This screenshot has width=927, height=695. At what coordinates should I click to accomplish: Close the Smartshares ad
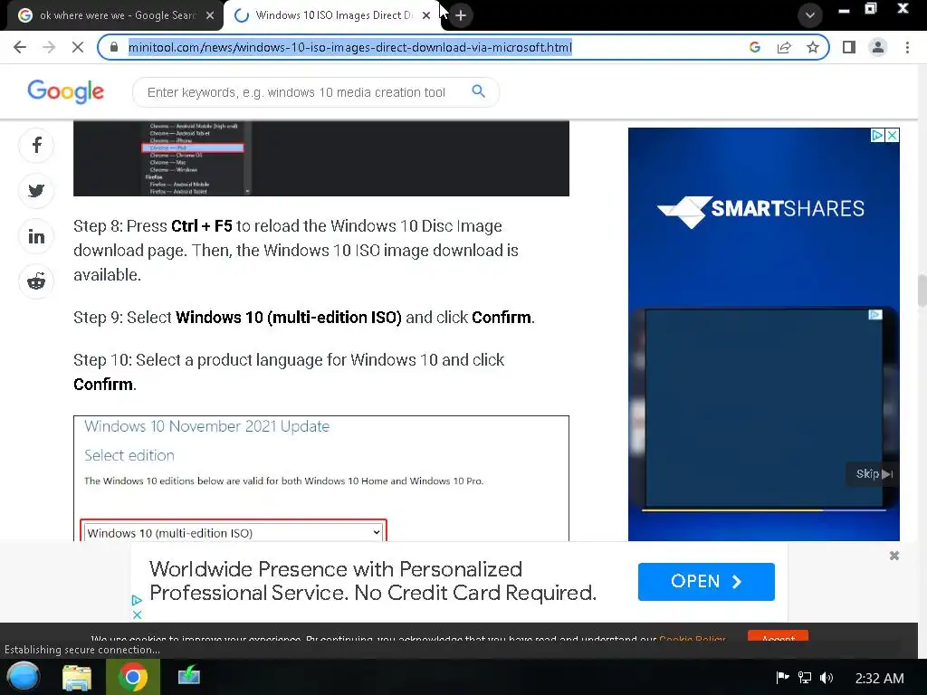tap(892, 136)
